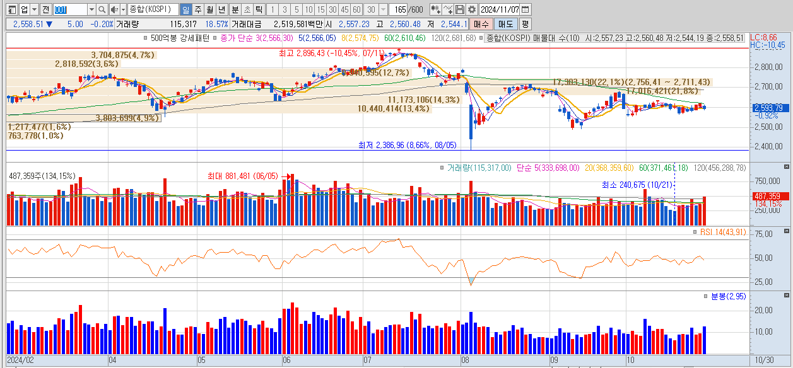This screenshot has height=368, width=793.
Task: Click the 최고 2,896.43 high annotation
Action: pyautogui.click(x=332, y=54)
